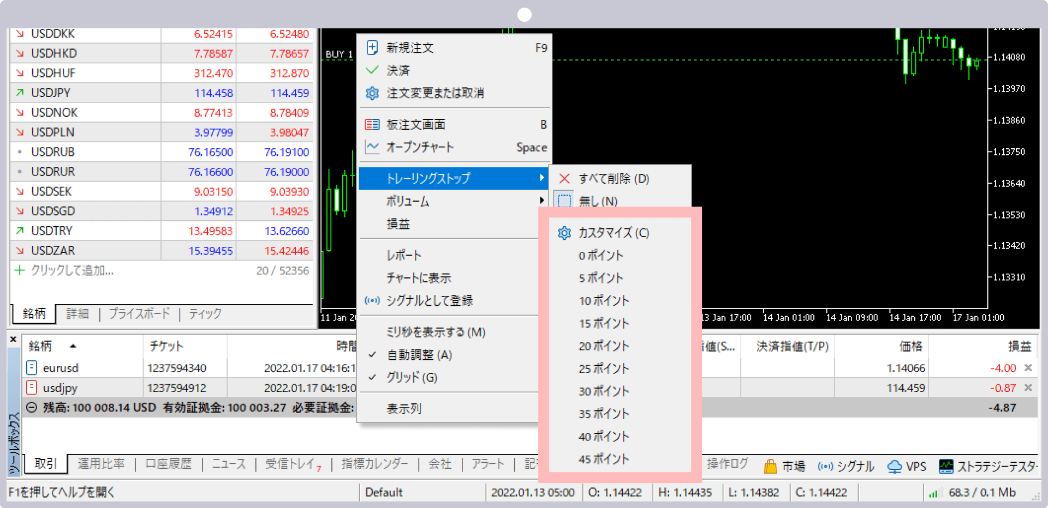
Task: Open レポート menu entry
Action: coord(404,255)
